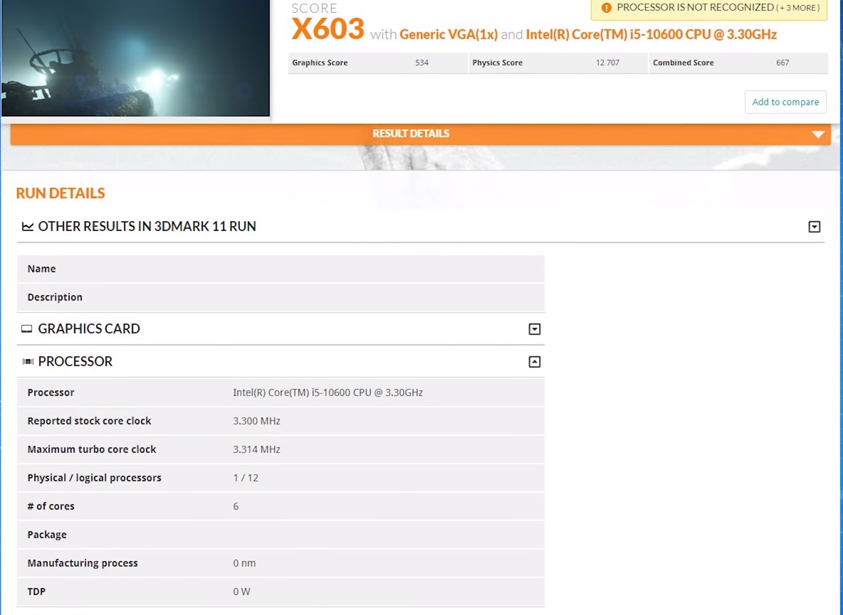The image size is (843, 615).
Task: Click the Maximum turbo core clock row
Action: click(281, 449)
